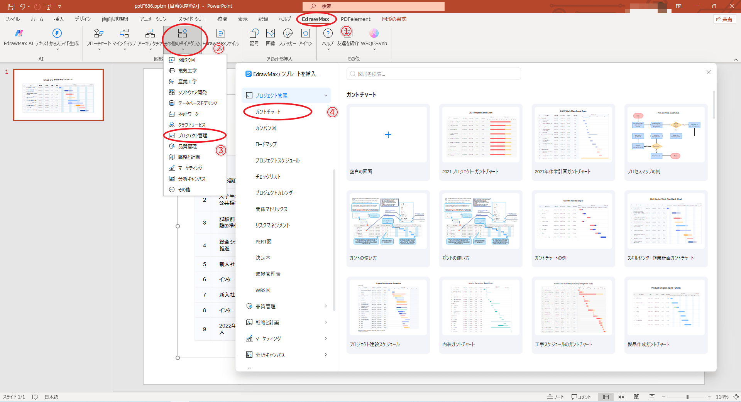Select 品質管理 from dropdown menu
This screenshot has width=741, height=402.
pyautogui.click(x=195, y=146)
